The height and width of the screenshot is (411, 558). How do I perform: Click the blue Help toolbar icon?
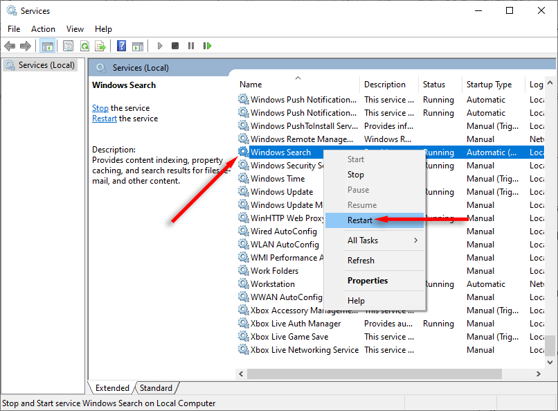[x=121, y=46]
